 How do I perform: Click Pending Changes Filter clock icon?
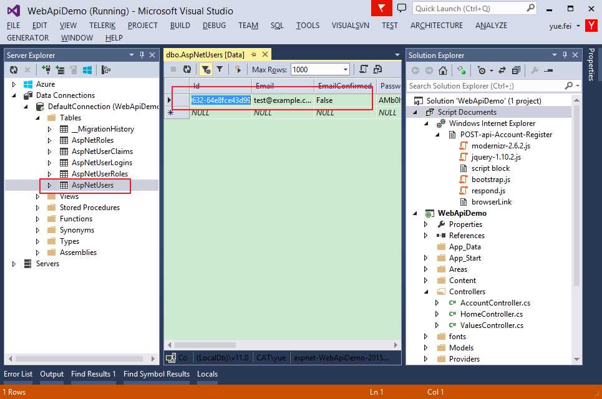tap(482, 70)
